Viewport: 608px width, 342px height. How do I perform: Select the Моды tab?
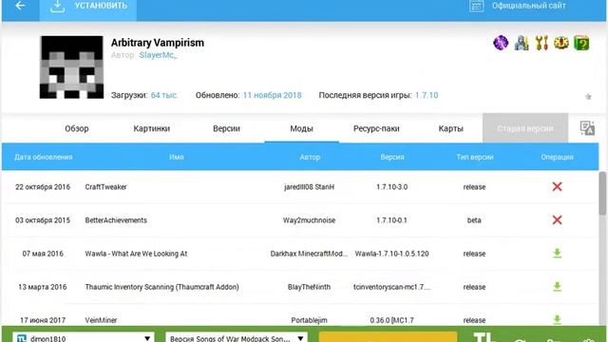click(x=302, y=128)
